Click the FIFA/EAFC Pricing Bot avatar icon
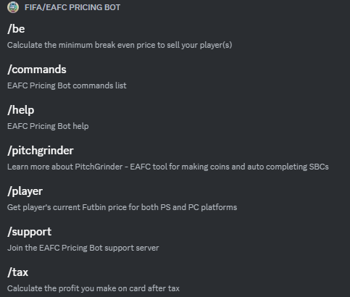This screenshot has height=297, width=350. click(x=13, y=7)
